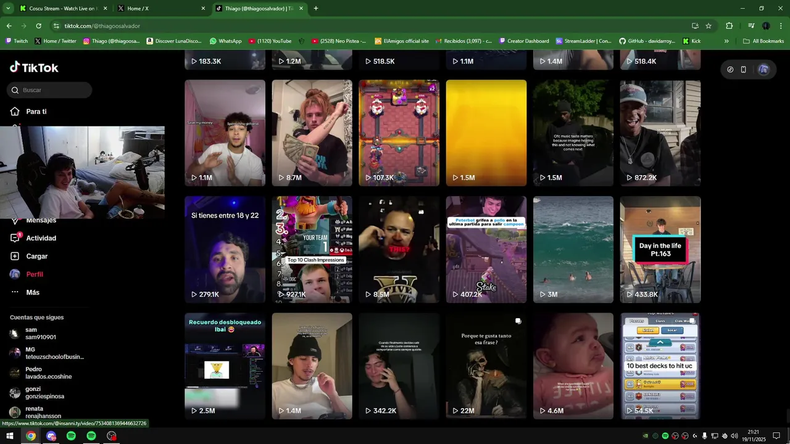This screenshot has height=444, width=790.
Task: Open Chrome media controls icon
Action: pyautogui.click(x=751, y=26)
